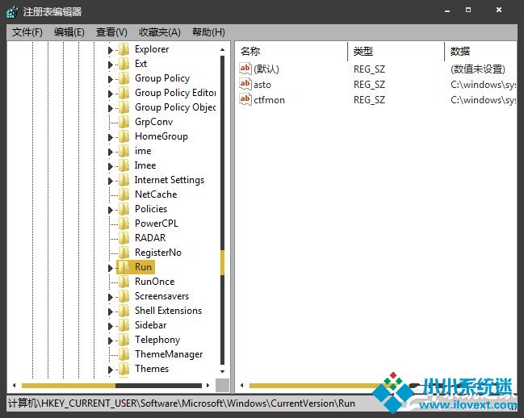Screen dimensions: 524x418
Task: Expand the Group Policy key arrow
Action: tap(110, 79)
